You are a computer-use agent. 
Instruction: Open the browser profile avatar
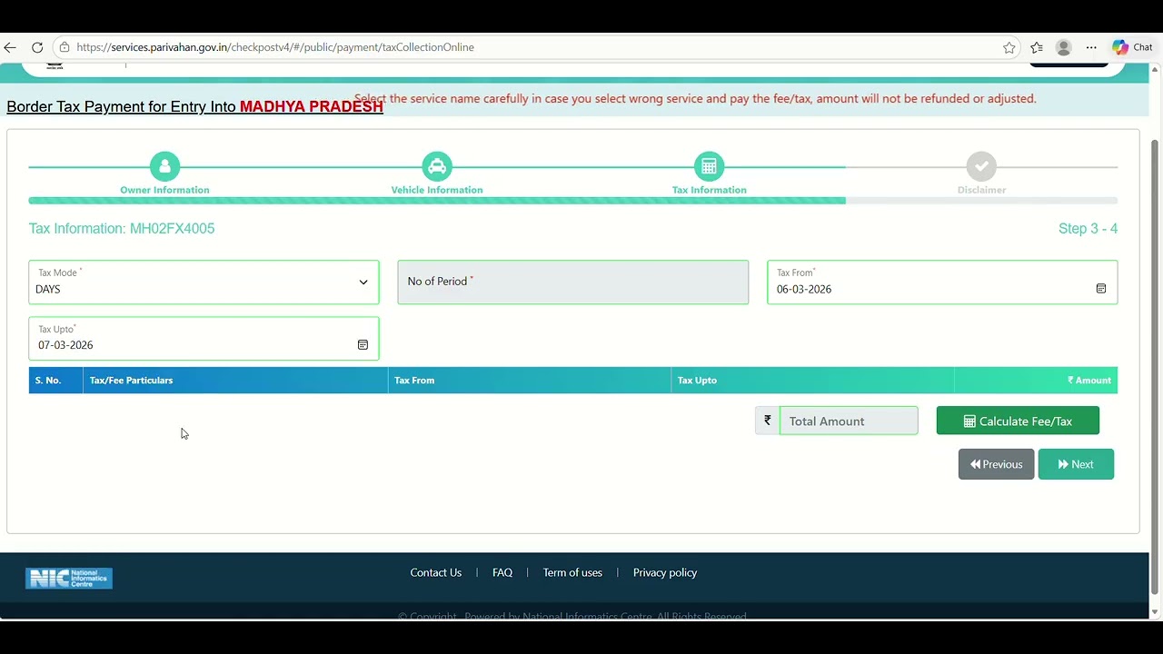coord(1064,47)
